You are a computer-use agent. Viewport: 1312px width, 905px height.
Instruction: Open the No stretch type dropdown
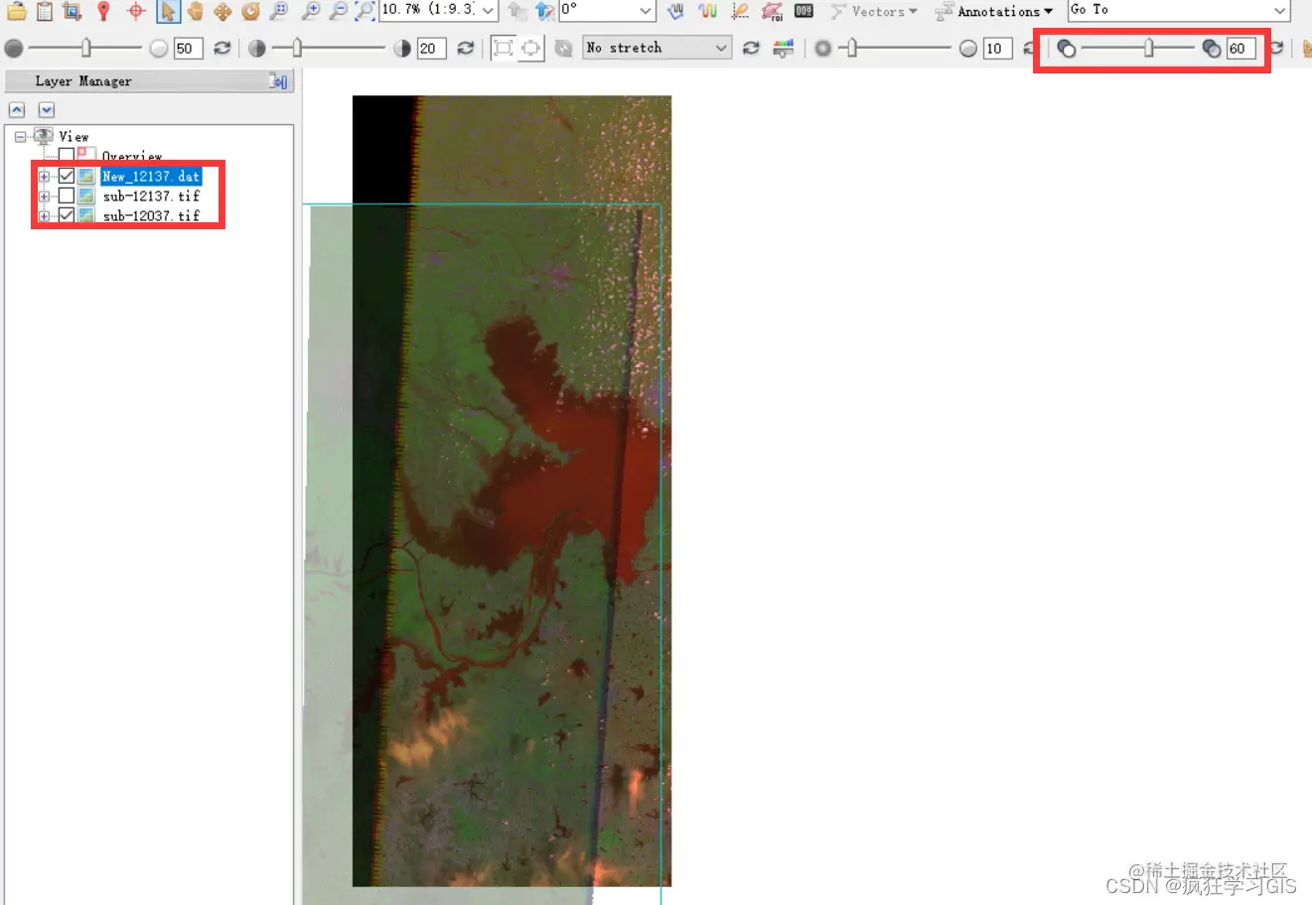point(722,48)
